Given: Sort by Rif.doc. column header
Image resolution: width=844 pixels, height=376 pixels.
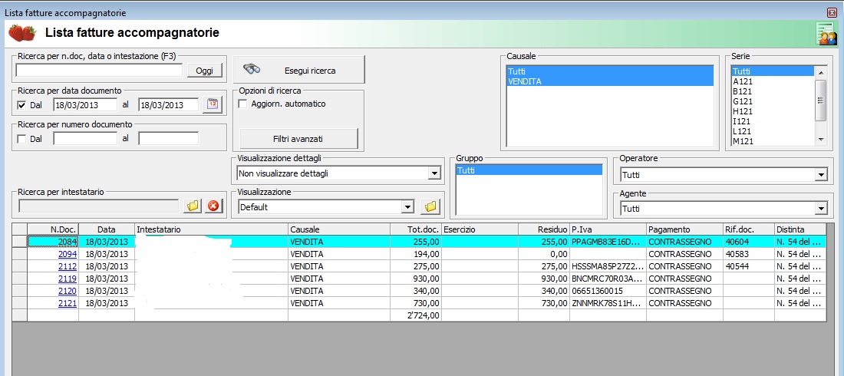Looking at the screenshot, I should [749, 229].
